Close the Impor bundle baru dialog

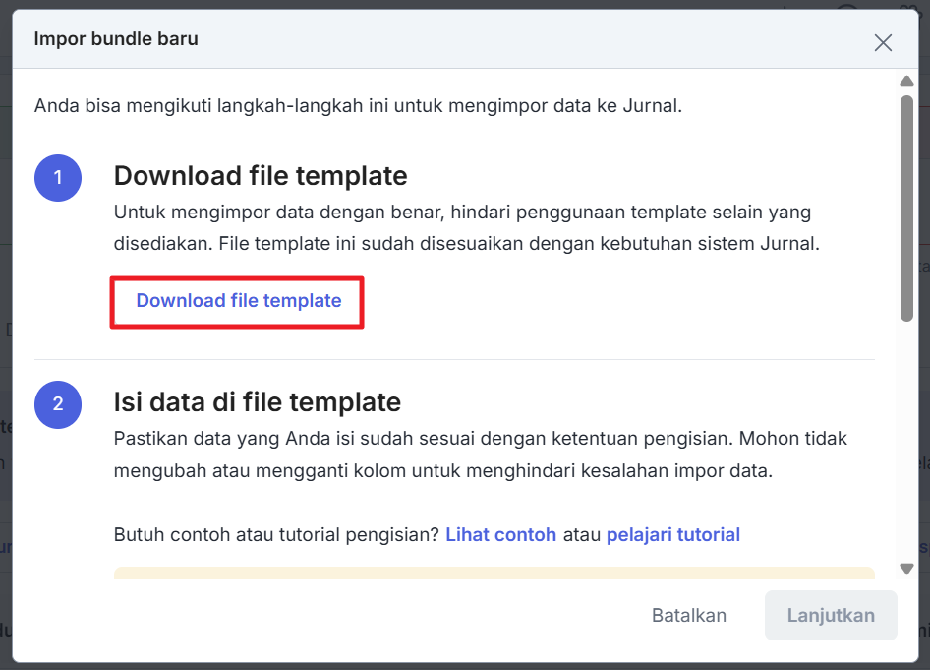(x=883, y=42)
